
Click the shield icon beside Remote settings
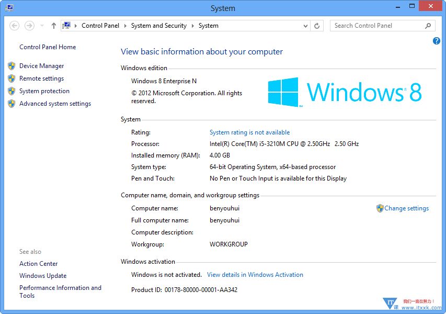pyautogui.click(x=12, y=78)
